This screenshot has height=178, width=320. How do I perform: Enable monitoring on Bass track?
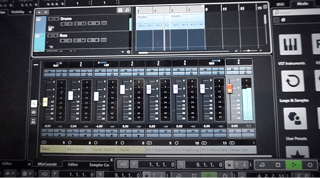tap(69, 41)
